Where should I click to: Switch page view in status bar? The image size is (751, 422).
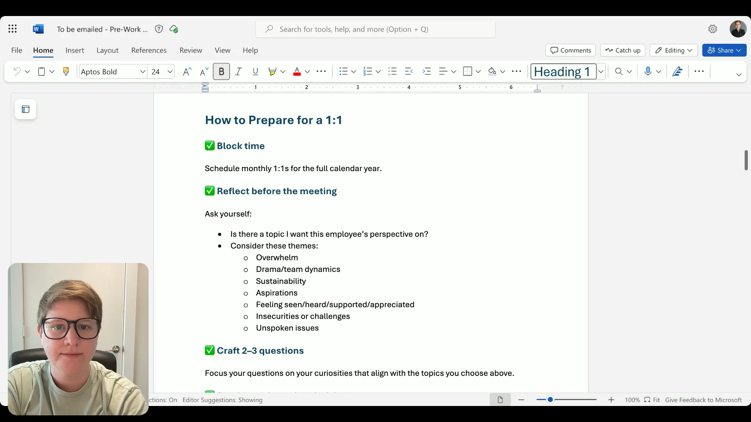(500, 400)
